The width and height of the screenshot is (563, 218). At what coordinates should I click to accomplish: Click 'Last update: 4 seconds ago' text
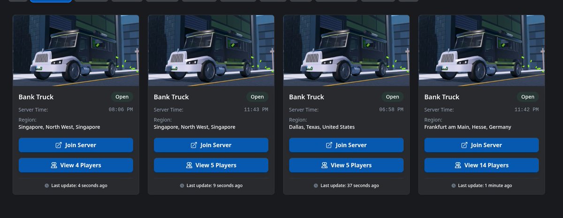pos(79,186)
